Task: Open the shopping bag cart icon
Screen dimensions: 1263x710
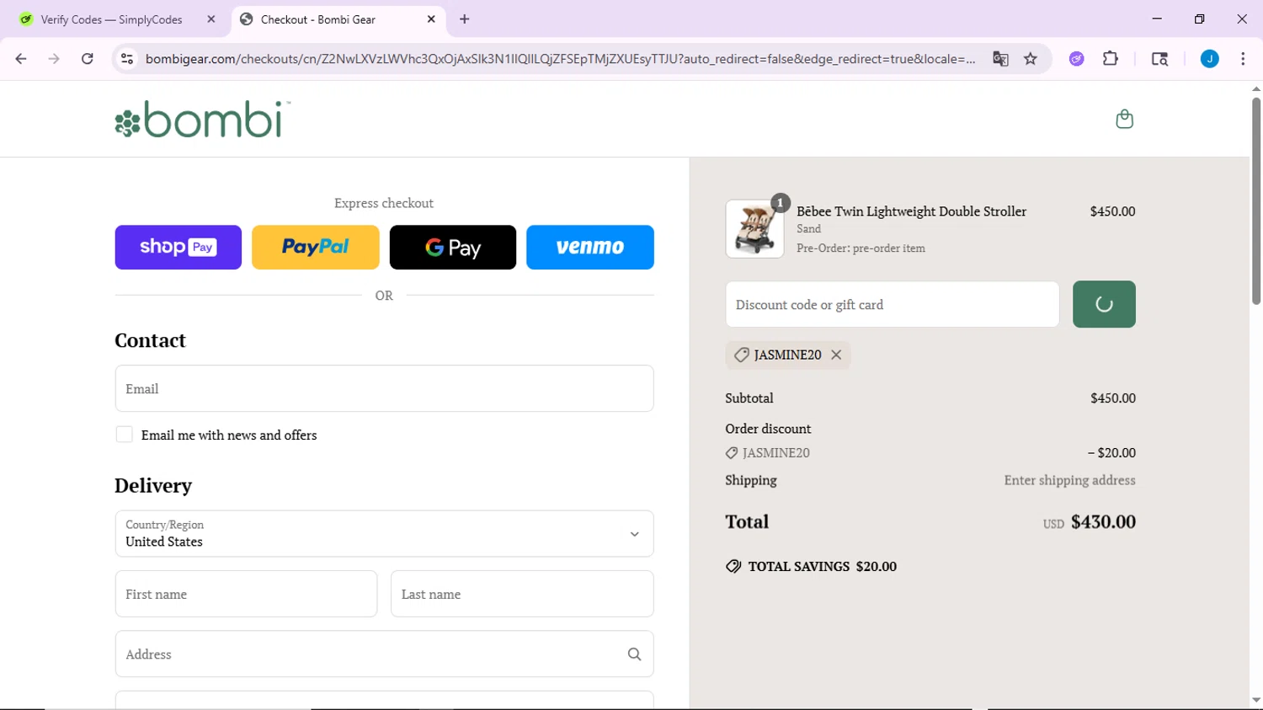Action: click(1124, 119)
